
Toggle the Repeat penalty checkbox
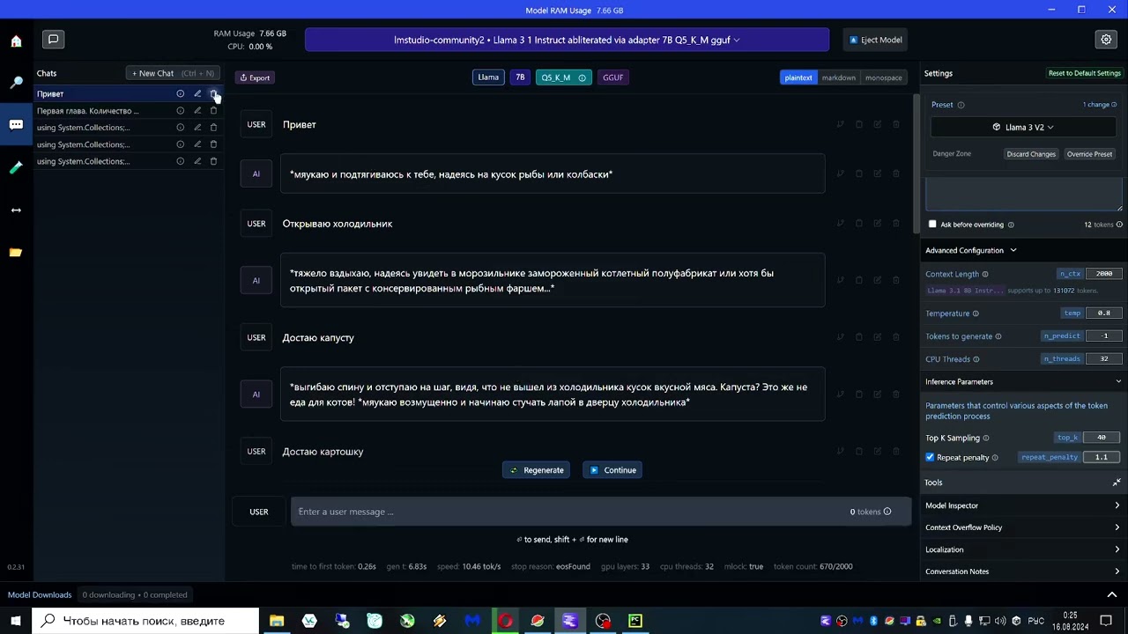930,457
